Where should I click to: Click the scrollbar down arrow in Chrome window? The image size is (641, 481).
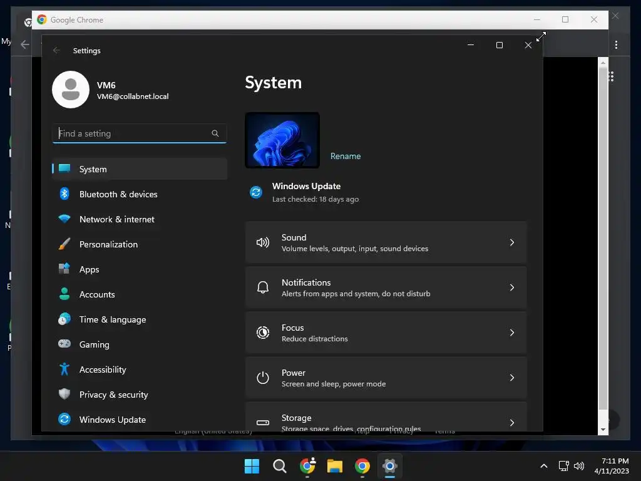coord(603,430)
